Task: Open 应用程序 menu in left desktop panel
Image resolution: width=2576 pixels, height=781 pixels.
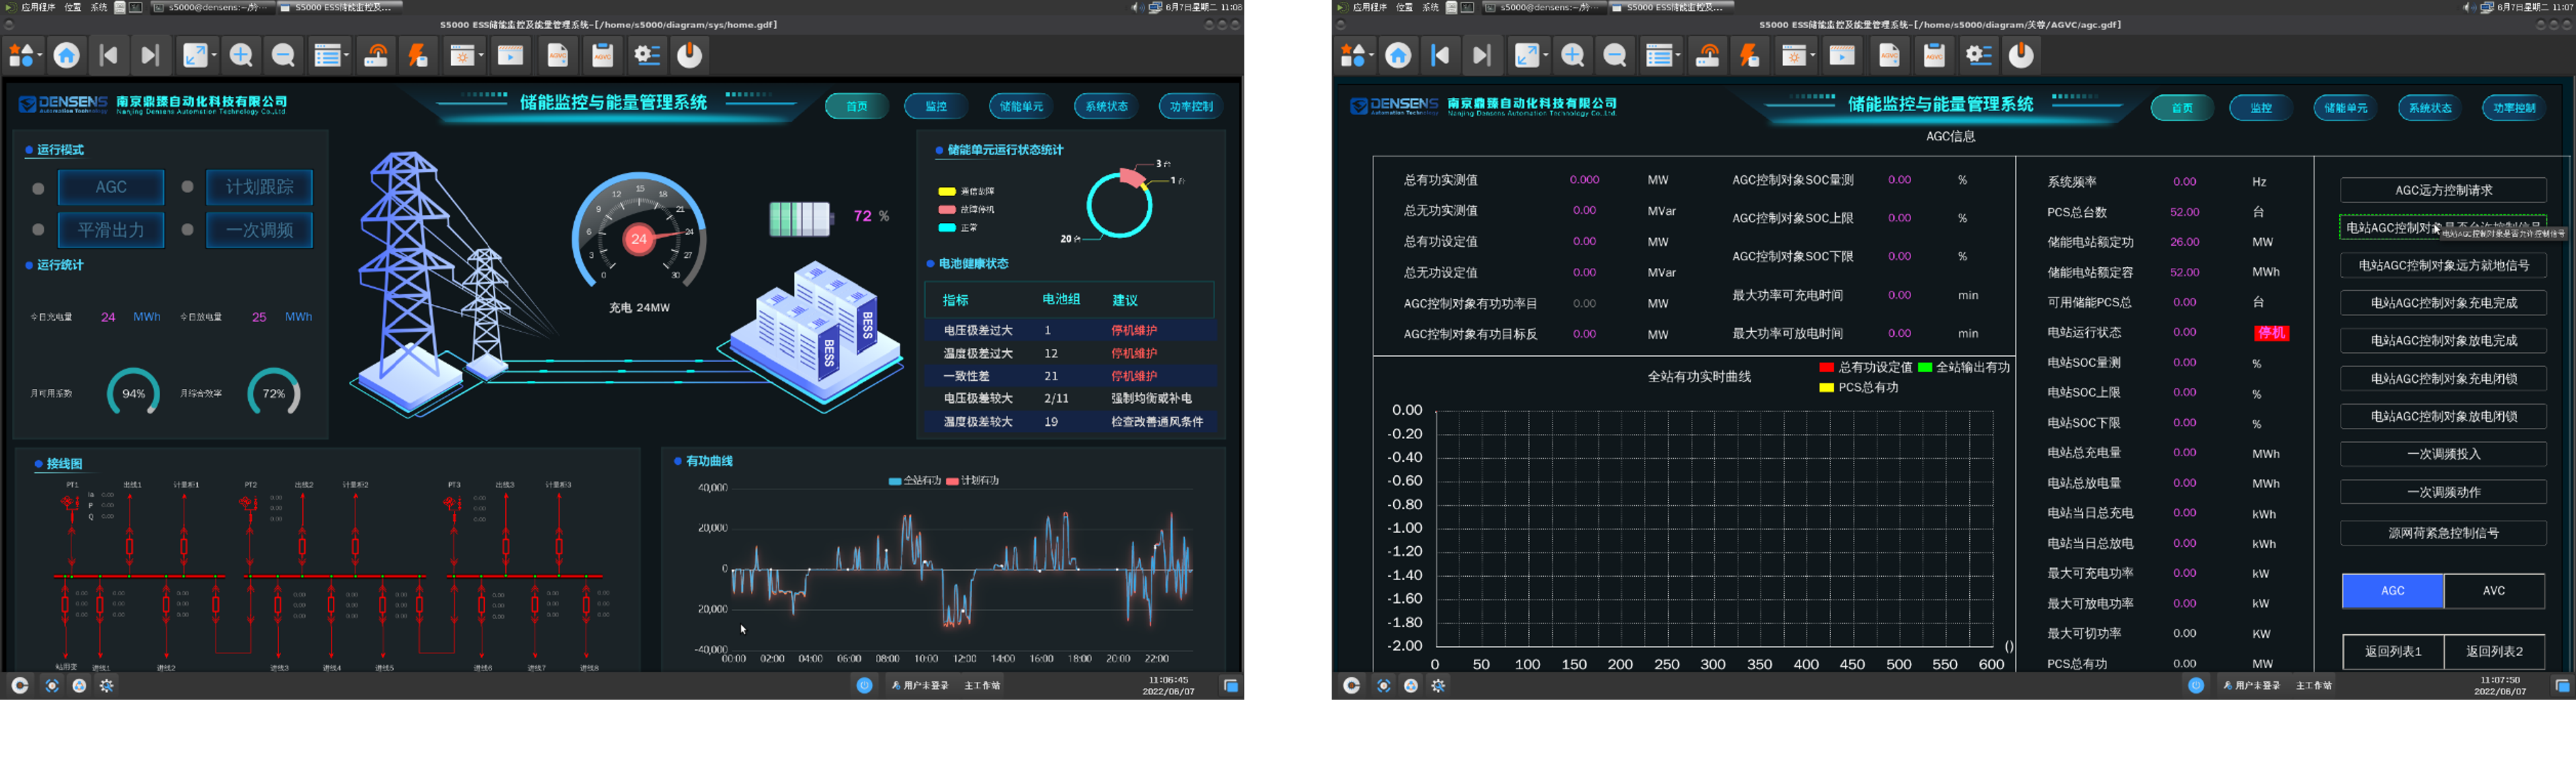Action: coord(38,7)
